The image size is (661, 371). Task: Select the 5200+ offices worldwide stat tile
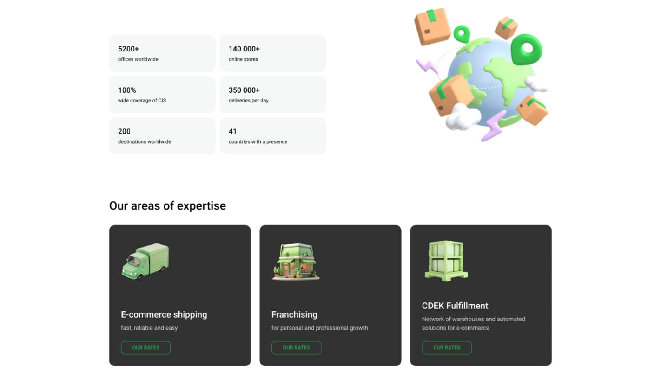[162, 53]
